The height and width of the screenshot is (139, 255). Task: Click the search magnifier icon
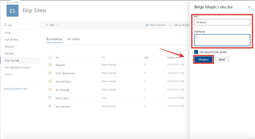pos(6,25)
